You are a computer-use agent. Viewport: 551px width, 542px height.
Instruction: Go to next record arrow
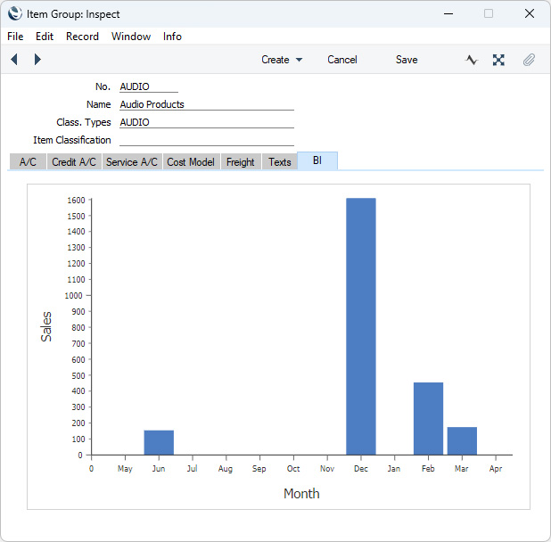37,60
